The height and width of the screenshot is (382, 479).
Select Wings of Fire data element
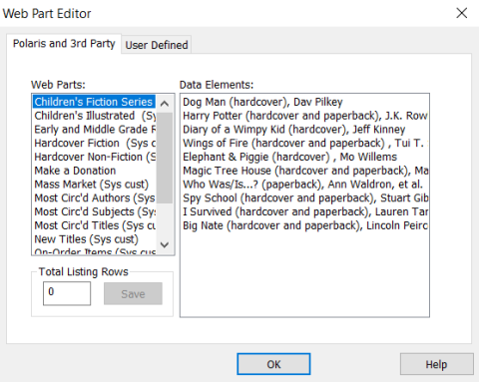304,143
